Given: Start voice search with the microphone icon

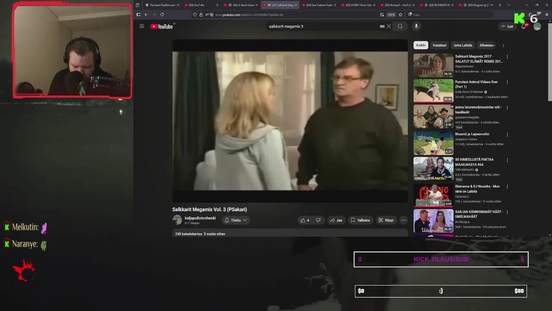Looking at the screenshot, I should click(x=416, y=26).
